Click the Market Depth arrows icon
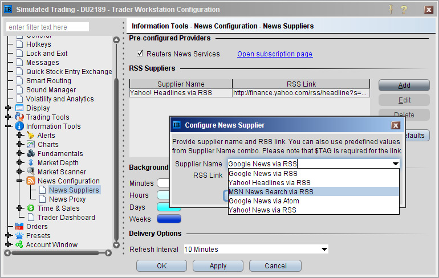Screen dimensions: 439x278 (x=31, y=162)
